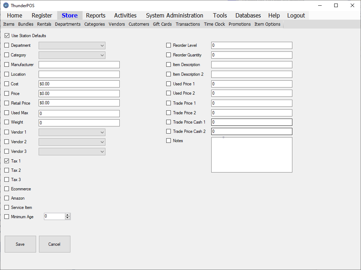Viewport: 361px width, 270px height.
Task: Uncheck the Use Station Defaults checkbox
Action: (x=7, y=36)
